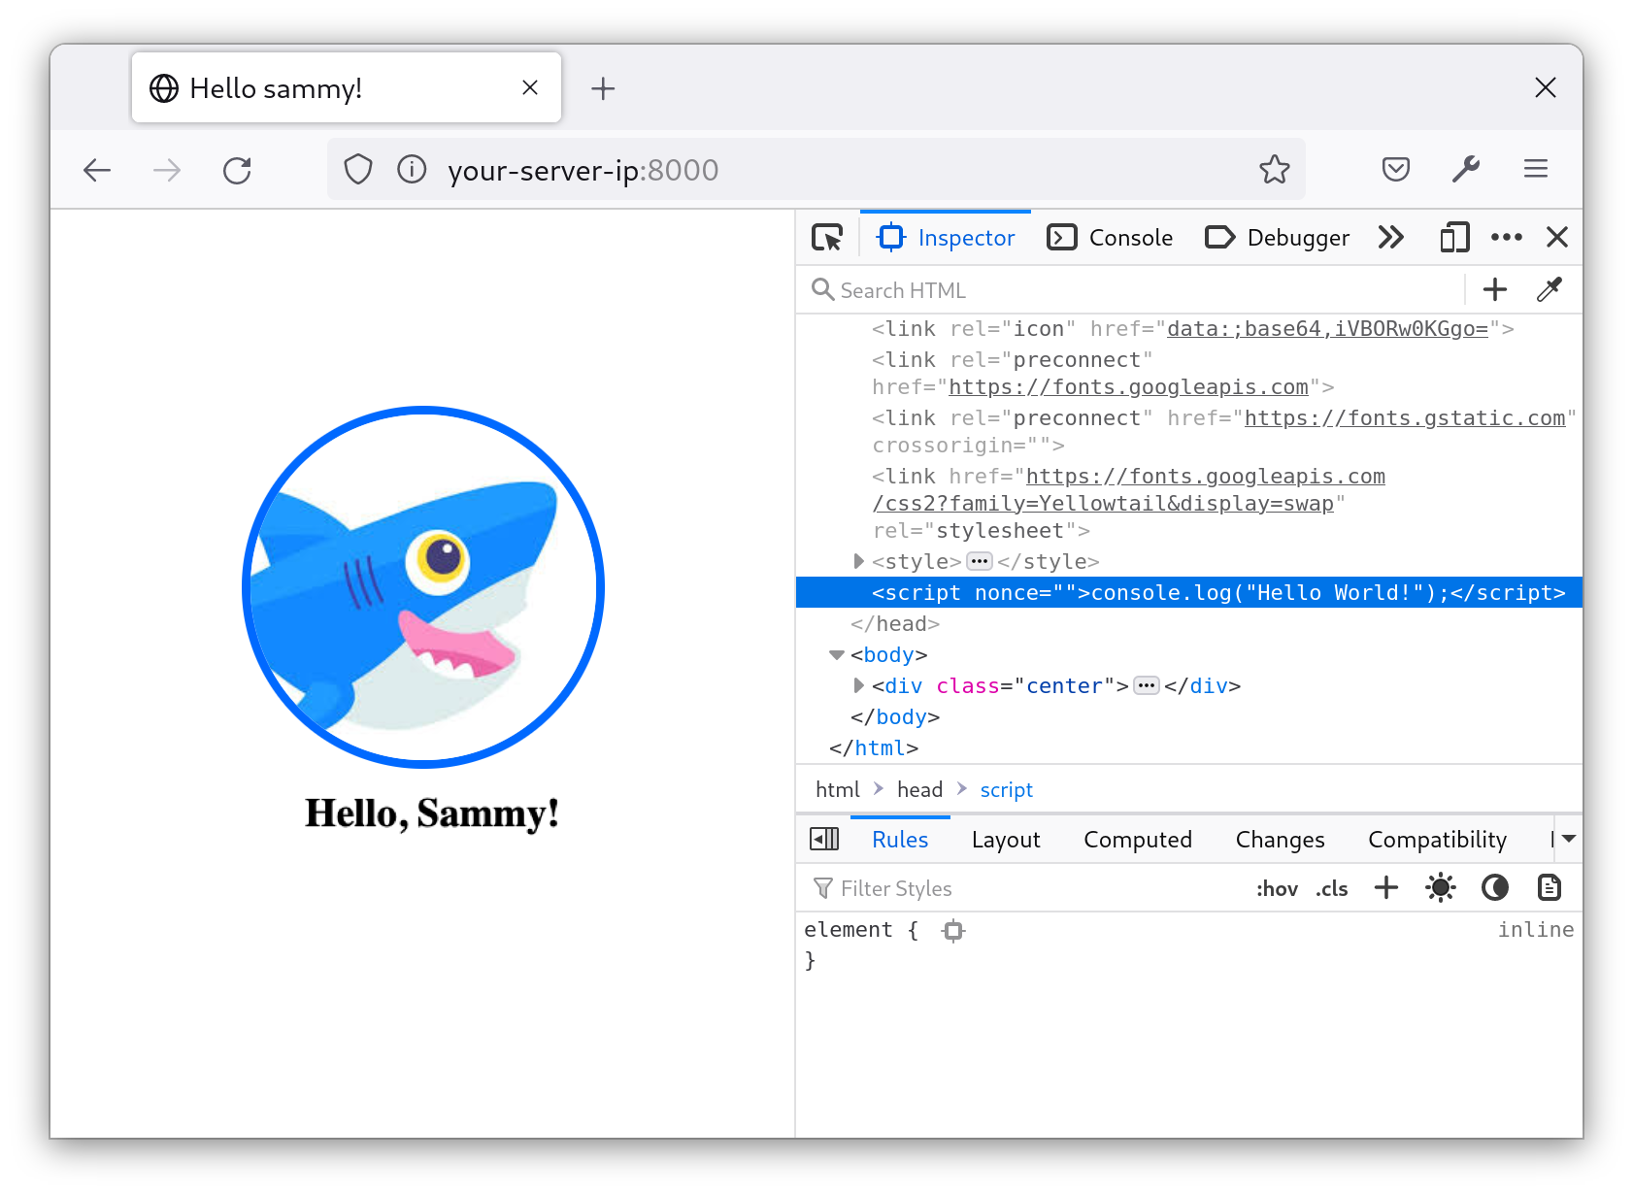This screenshot has height=1194, width=1633.
Task: Click the element picker icon in devtools
Action: [827, 238]
